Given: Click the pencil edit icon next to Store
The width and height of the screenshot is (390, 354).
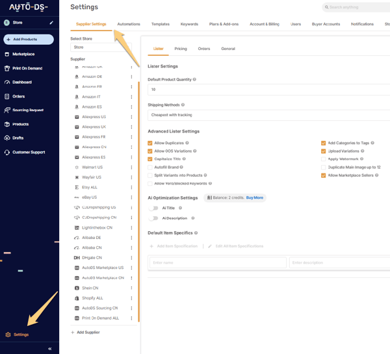Looking at the screenshot, I should [51, 23].
